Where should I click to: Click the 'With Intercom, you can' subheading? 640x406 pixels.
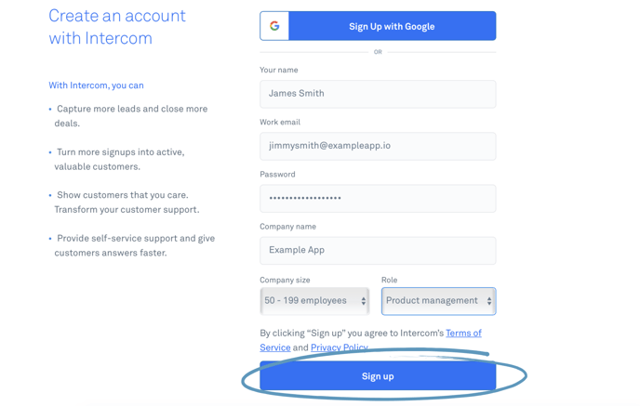coord(97,85)
